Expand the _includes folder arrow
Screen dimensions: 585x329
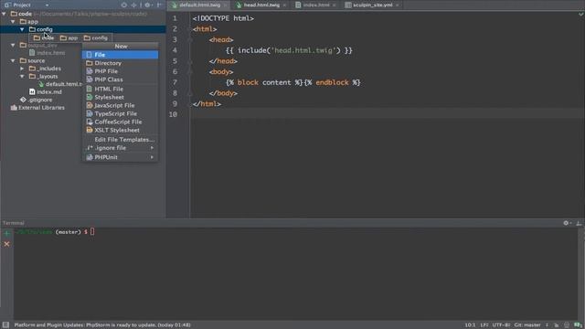pyautogui.click(x=22, y=69)
